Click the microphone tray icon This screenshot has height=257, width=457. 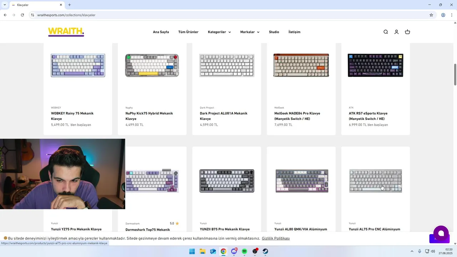[x=420, y=251]
